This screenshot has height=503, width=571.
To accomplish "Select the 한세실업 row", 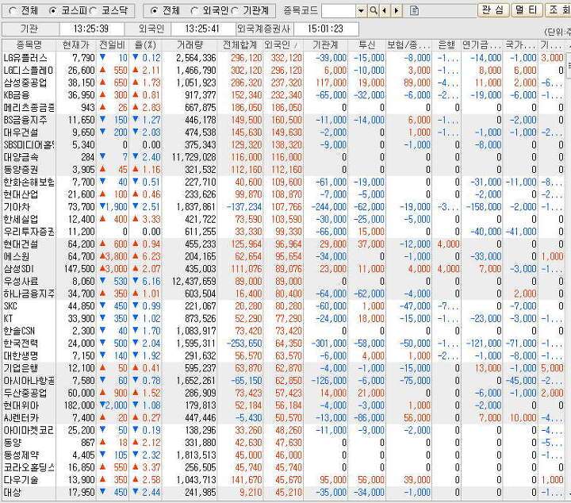I will pyautogui.click(x=284, y=219).
